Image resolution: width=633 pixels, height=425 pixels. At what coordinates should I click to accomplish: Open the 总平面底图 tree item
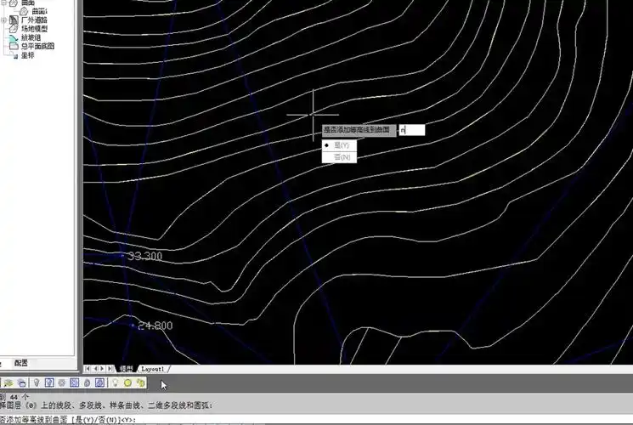(x=37, y=47)
